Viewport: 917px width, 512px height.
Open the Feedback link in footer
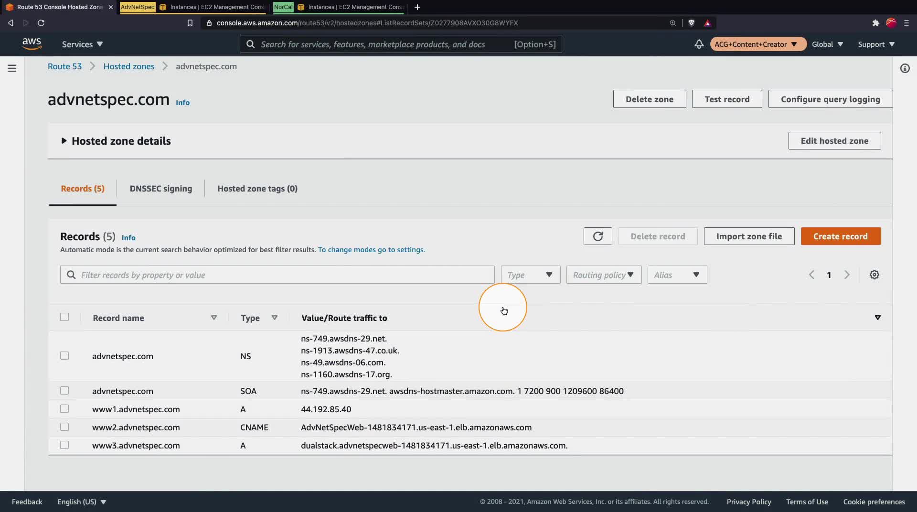tap(27, 501)
